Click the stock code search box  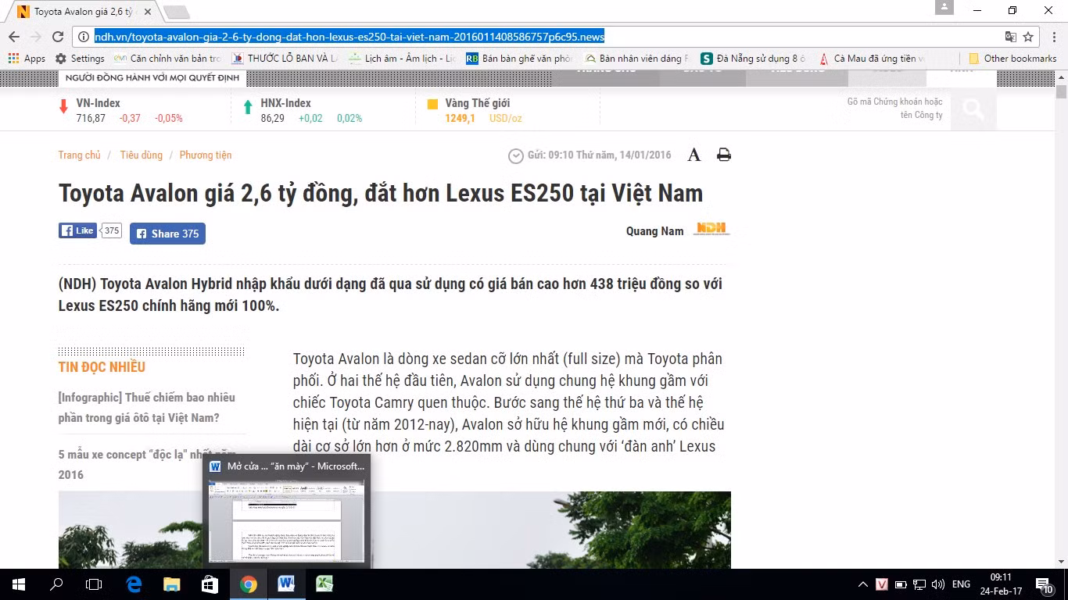(895, 109)
